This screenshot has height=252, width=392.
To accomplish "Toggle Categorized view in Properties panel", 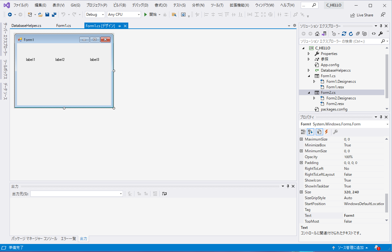I will click(x=303, y=132).
